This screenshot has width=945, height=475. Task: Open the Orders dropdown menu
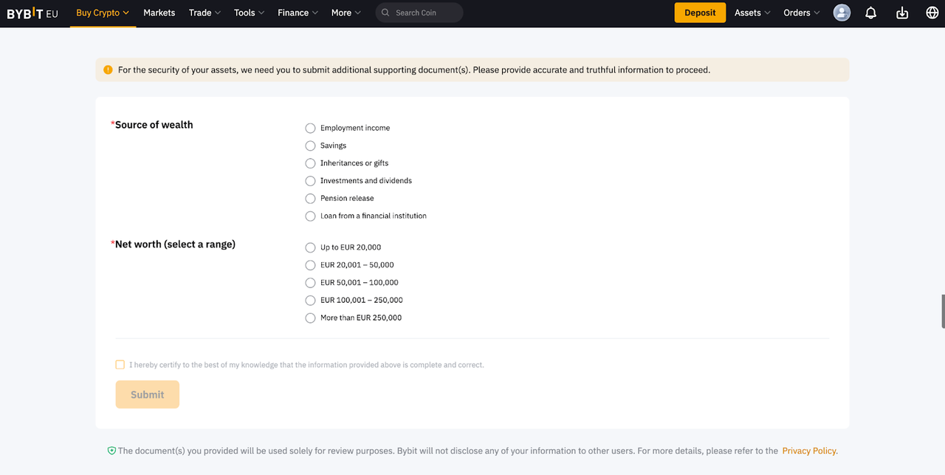coord(802,13)
